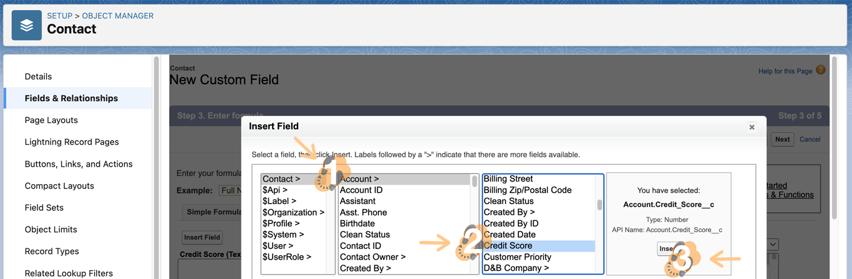Image resolution: width=852 pixels, height=279 pixels.
Task: Select Customer Priority in field list
Action: [x=517, y=257]
